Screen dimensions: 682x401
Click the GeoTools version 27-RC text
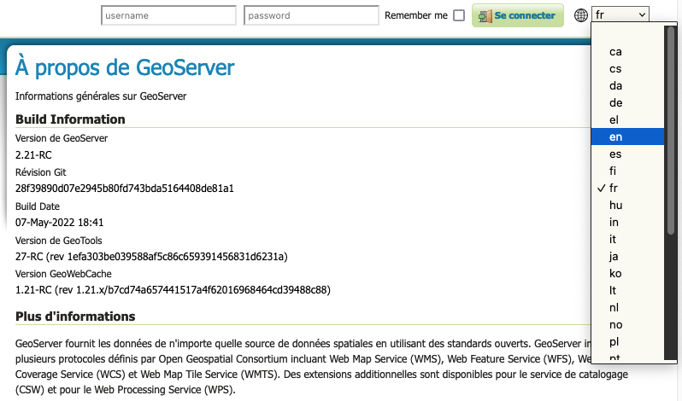[151, 257]
